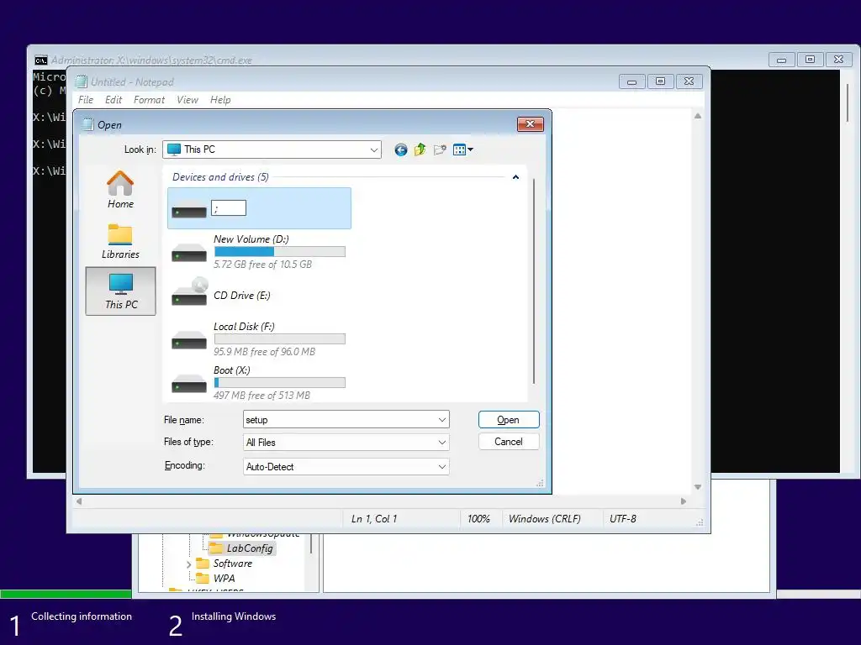Go back using the blue back arrow icon

401,149
